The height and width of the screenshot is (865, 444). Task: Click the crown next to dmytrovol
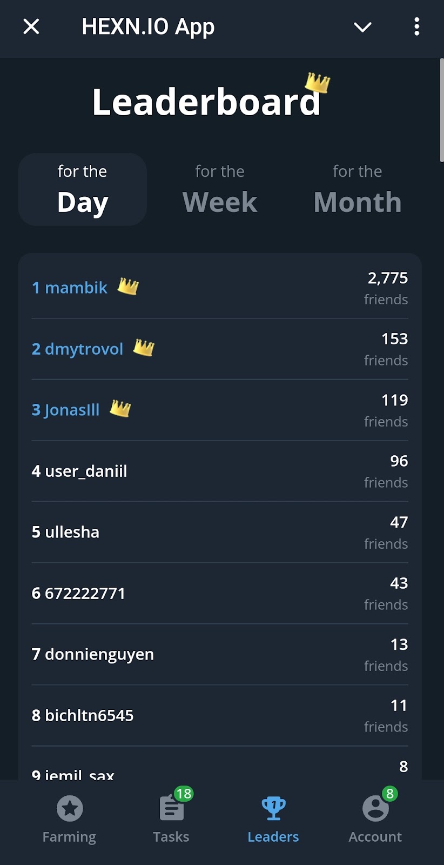point(144,347)
